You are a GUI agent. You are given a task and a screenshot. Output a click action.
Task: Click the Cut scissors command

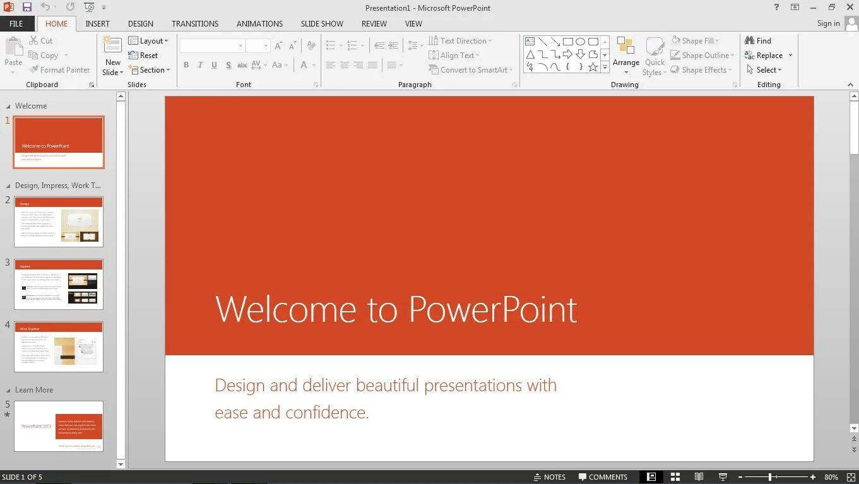41,41
